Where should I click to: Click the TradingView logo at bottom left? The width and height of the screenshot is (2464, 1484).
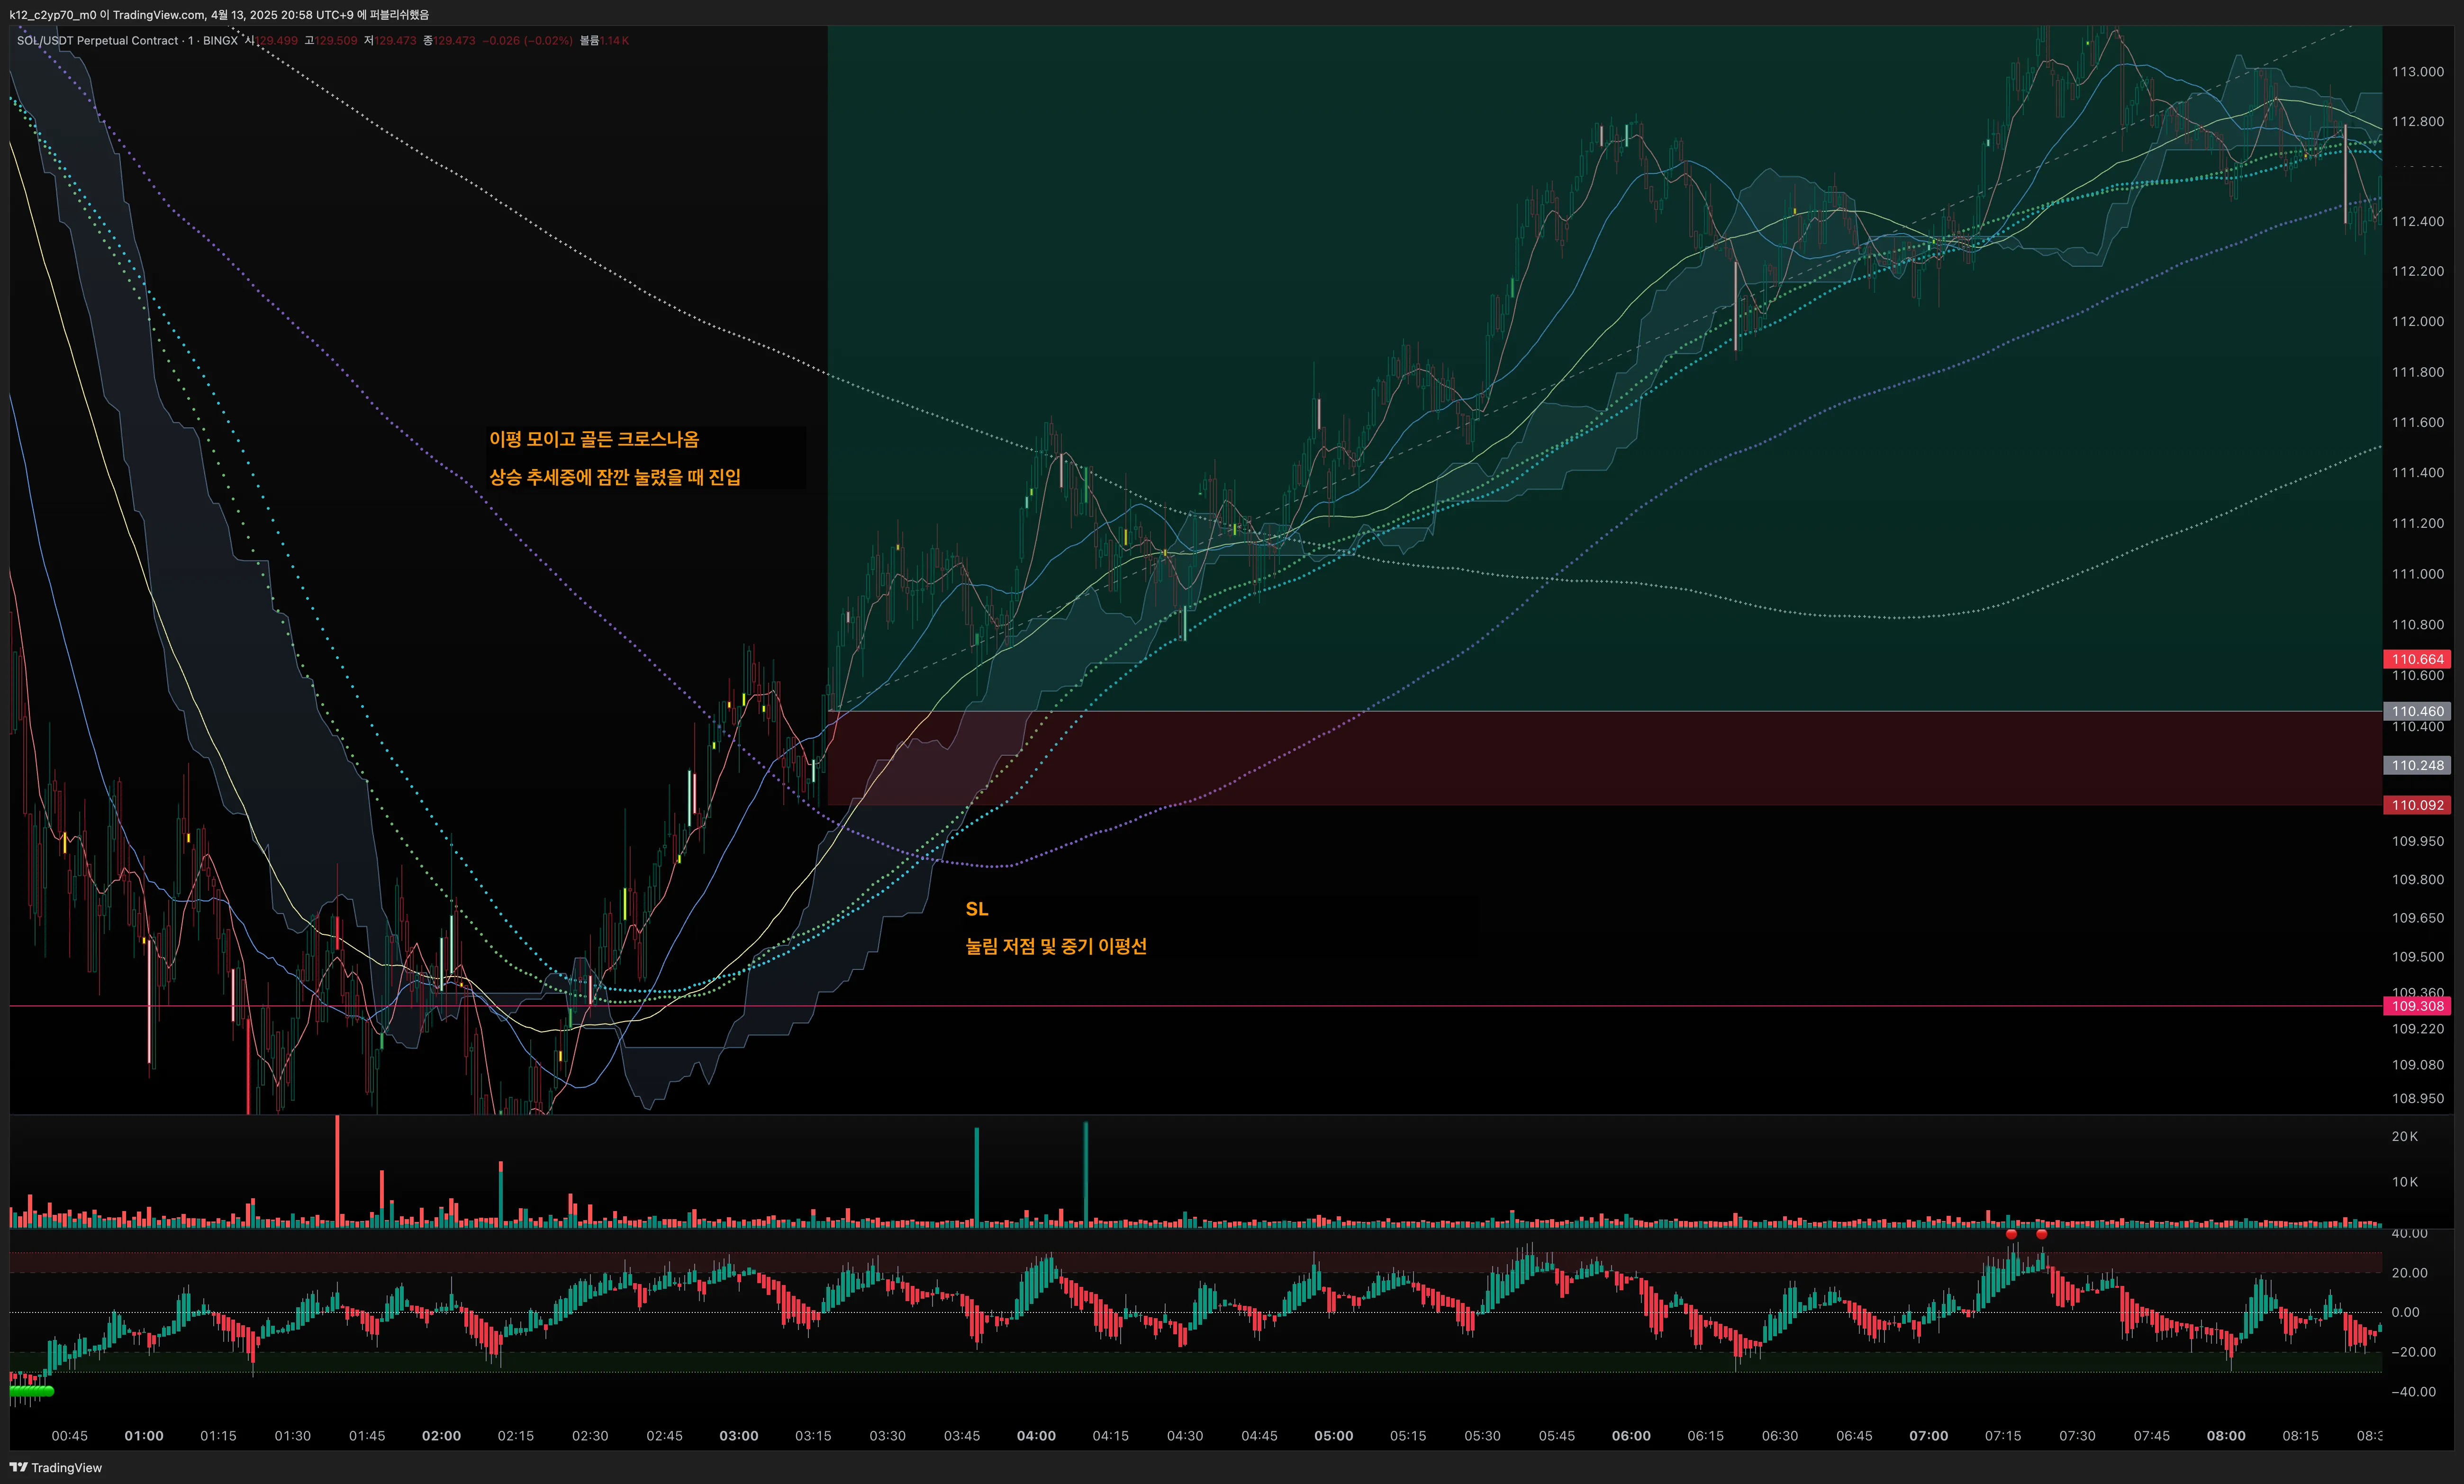point(56,1467)
